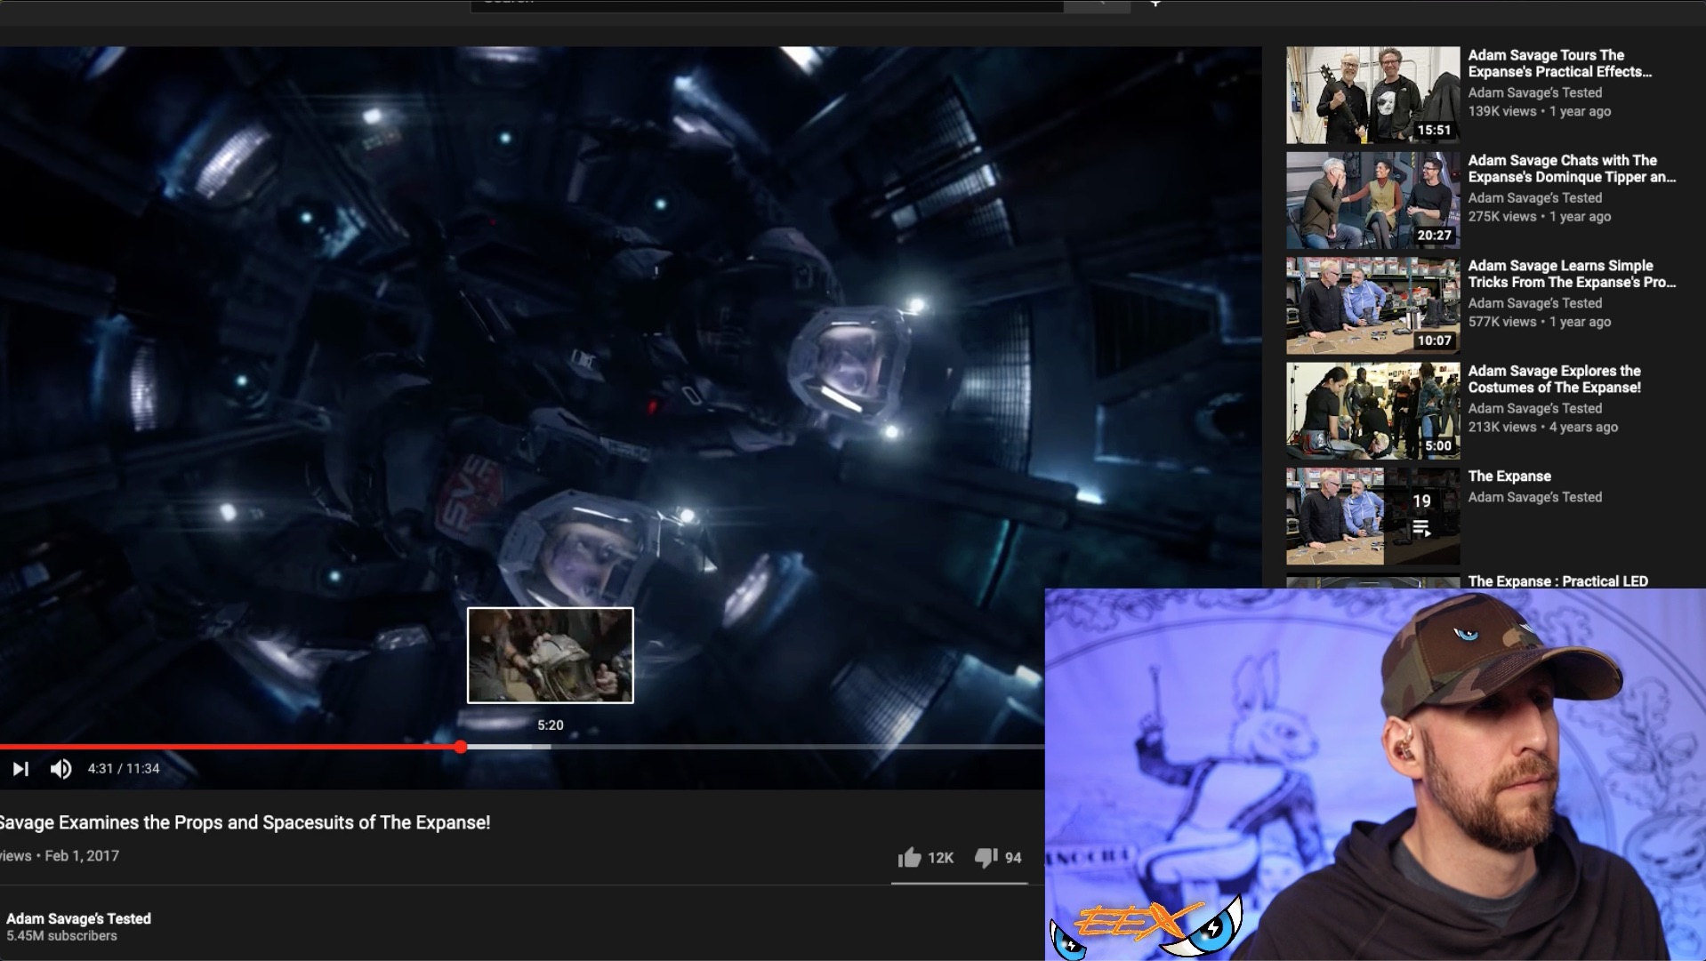Open the 20:27 Dominique Tipper video thumbnail
Screen dimensions: 1706x961
[1372, 201]
